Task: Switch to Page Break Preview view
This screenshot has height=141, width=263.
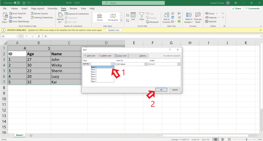Action: click(229, 139)
